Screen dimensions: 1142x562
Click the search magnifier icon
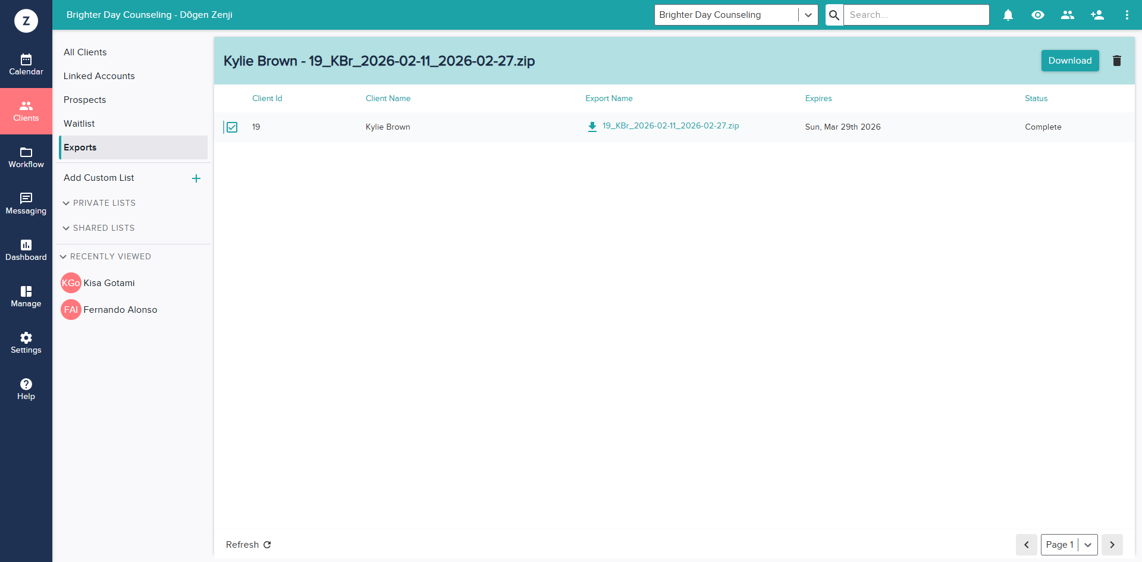pyautogui.click(x=834, y=15)
